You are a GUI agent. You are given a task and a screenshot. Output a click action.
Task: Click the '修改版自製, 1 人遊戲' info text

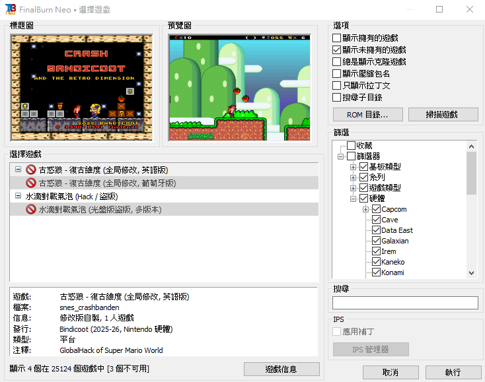pyautogui.click(x=97, y=318)
